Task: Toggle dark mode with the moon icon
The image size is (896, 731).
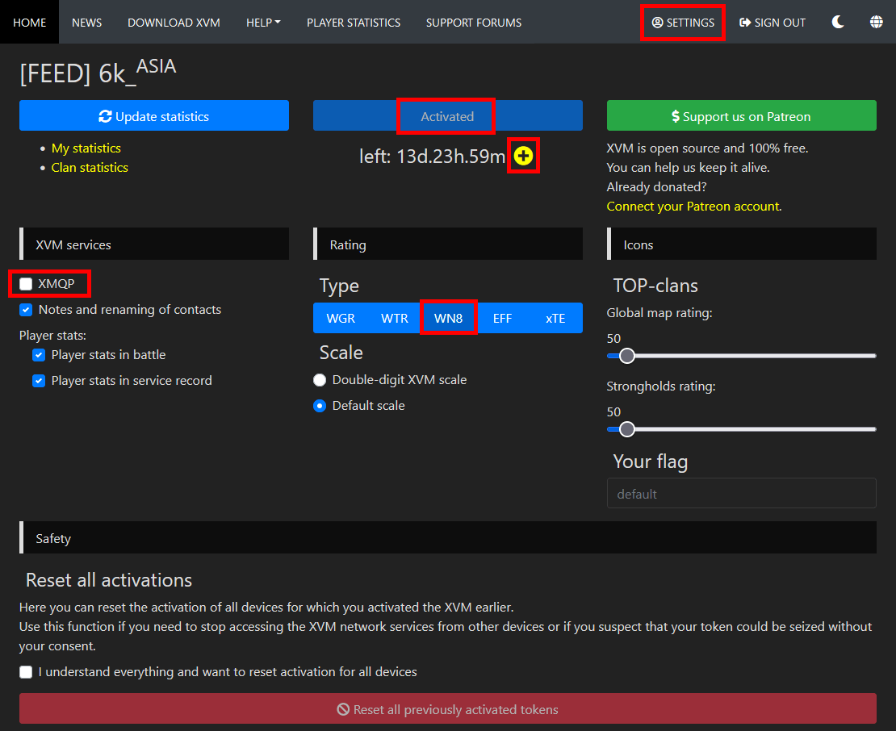Action: coord(838,22)
